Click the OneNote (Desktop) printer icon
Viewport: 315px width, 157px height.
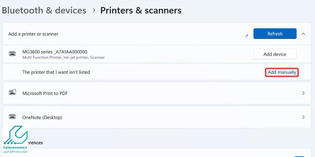pos(12,117)
